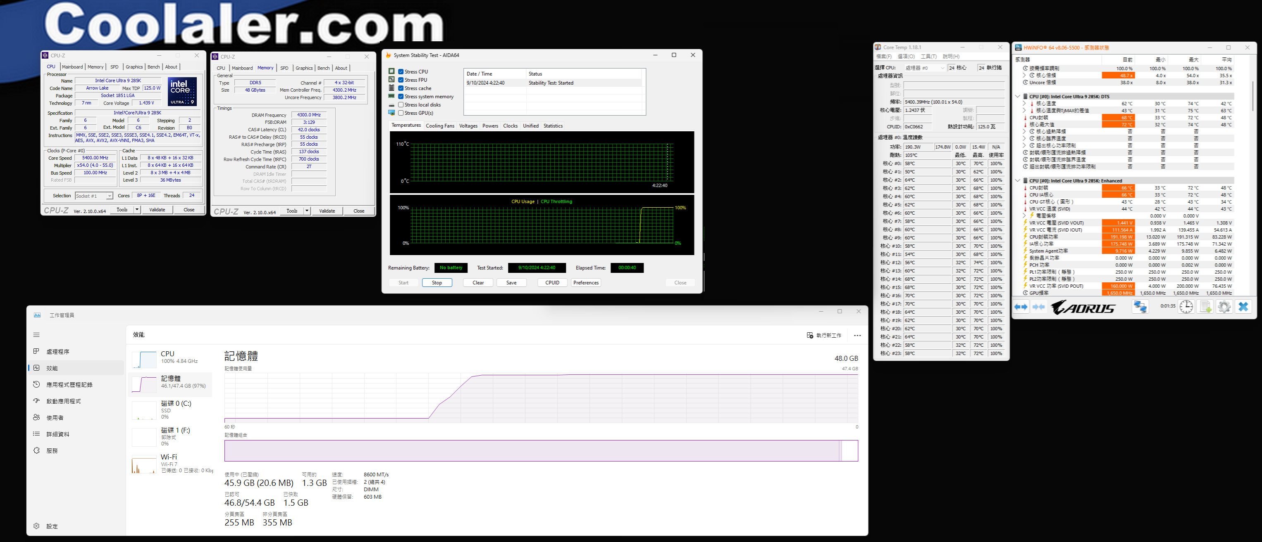Click Validate in left CPU-Z window
Viewport: 1262px width, 542px height.
157,210
